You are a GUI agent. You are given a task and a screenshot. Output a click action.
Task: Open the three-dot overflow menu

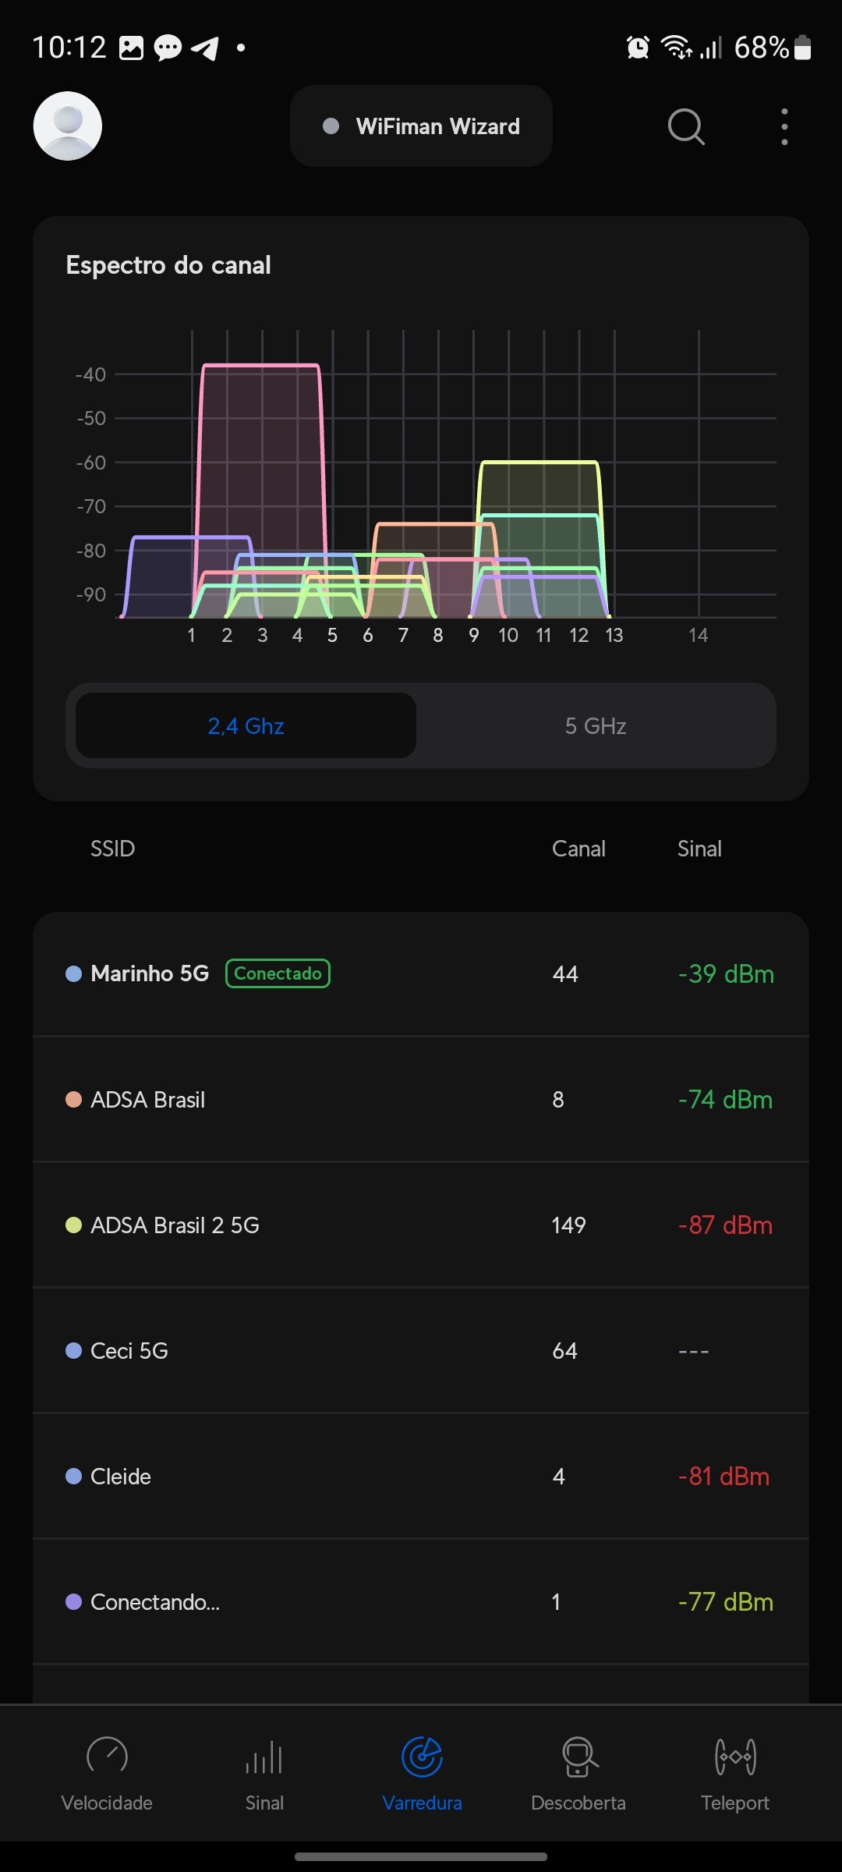784,126
